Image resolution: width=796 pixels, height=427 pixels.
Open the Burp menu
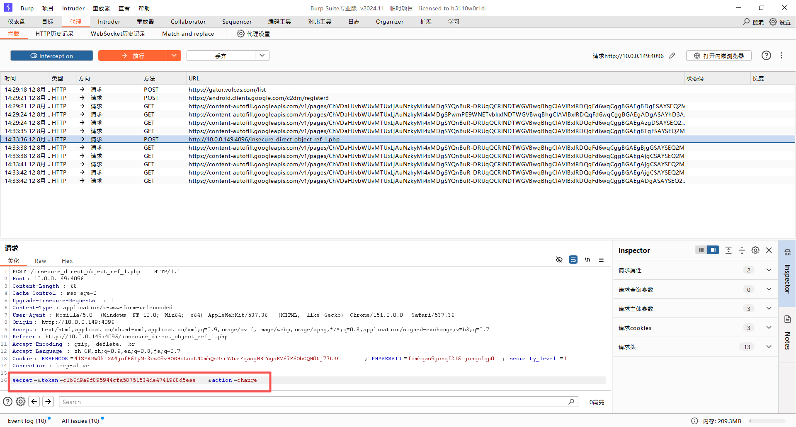coord(27,8)
